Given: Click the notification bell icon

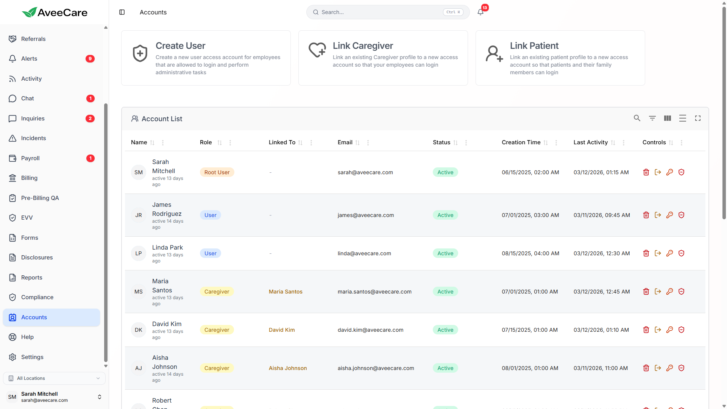Looking at the screenshot, I should [x=481, y=12].
